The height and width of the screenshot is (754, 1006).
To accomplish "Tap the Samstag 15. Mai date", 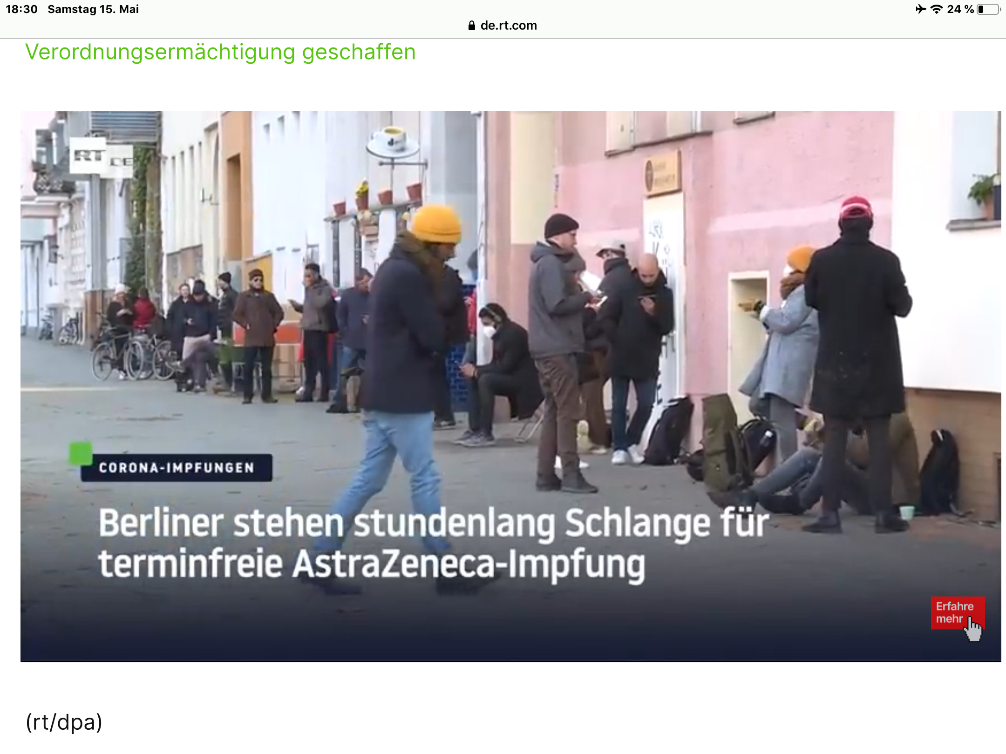I will click(93, 9).
